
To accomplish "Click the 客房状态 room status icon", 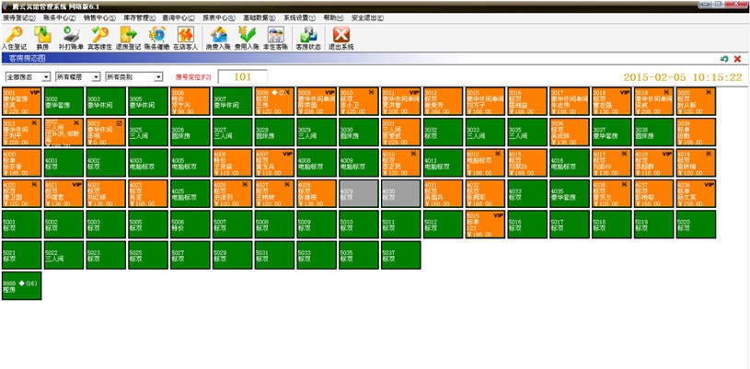I will pos(306,37).
